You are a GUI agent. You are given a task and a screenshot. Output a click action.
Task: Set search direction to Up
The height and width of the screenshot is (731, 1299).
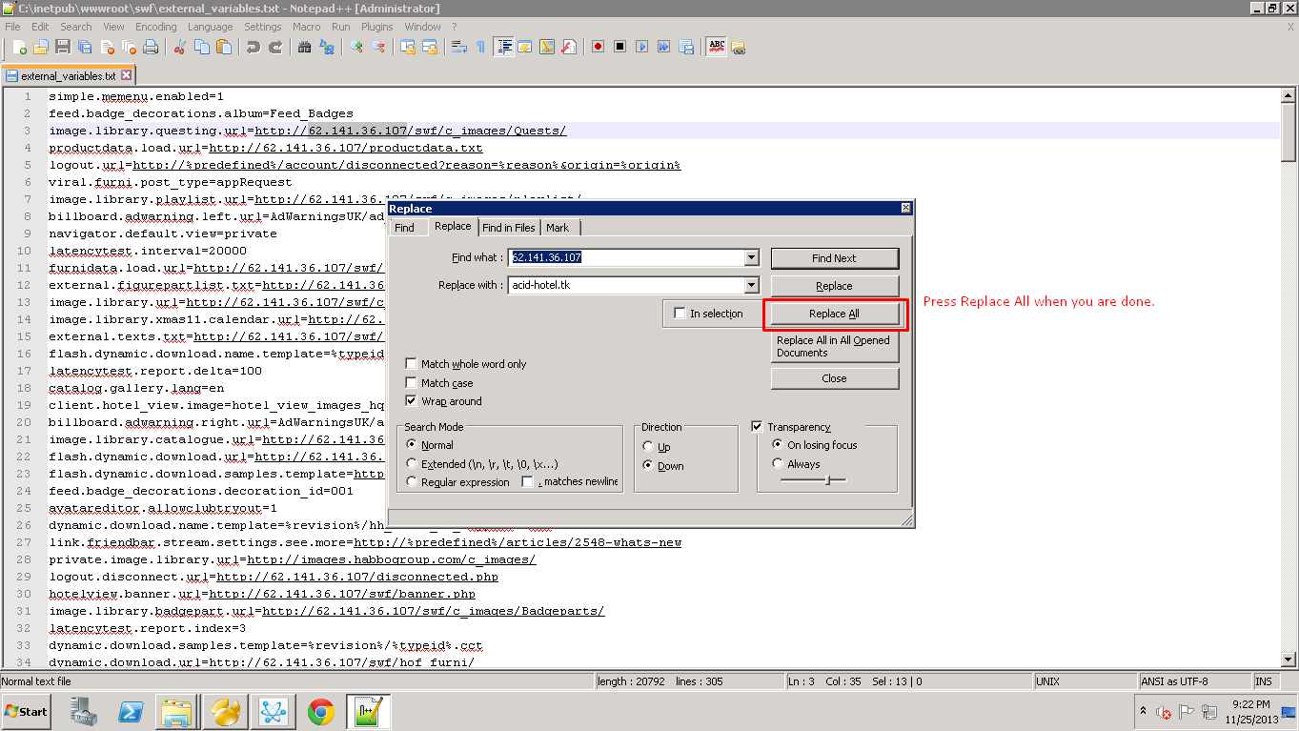click(x=649, y=447)
